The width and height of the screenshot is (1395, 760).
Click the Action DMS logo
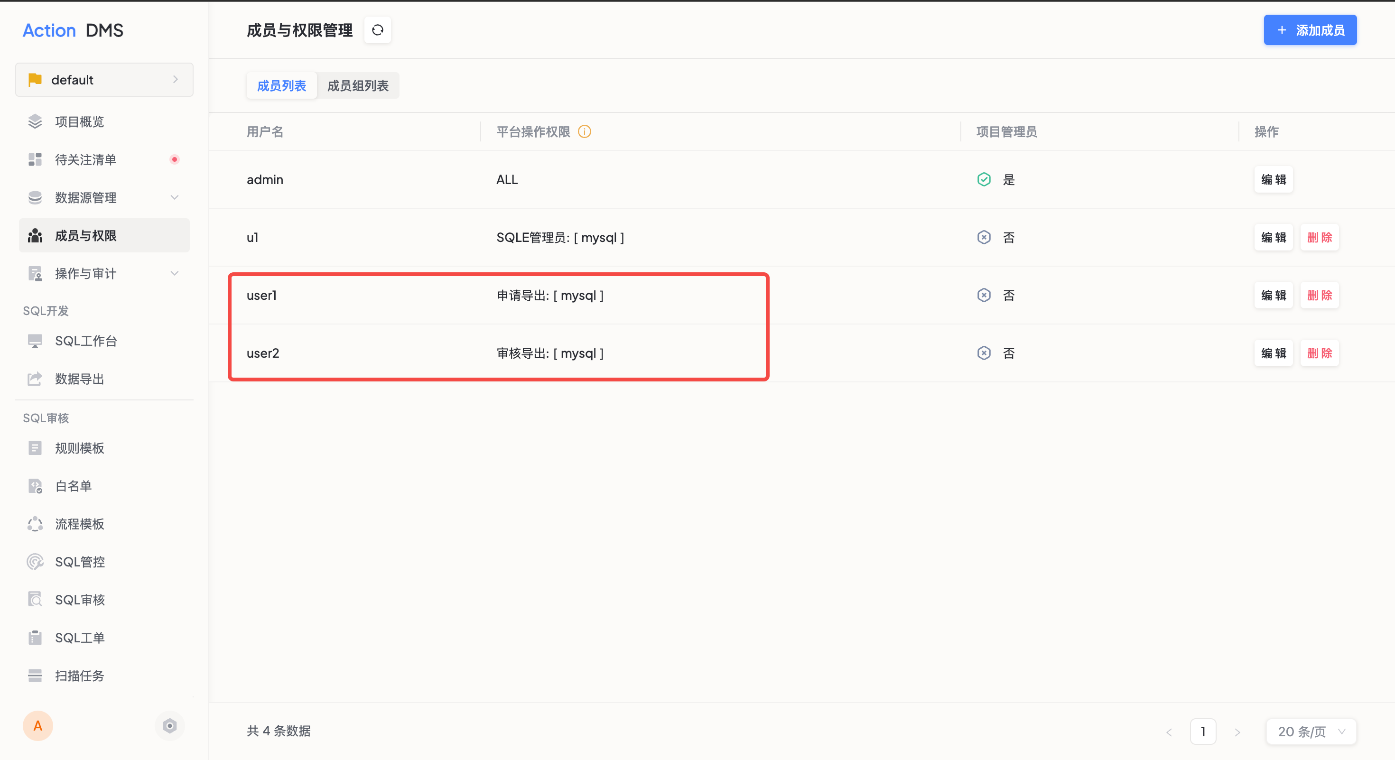coord(73,30)
